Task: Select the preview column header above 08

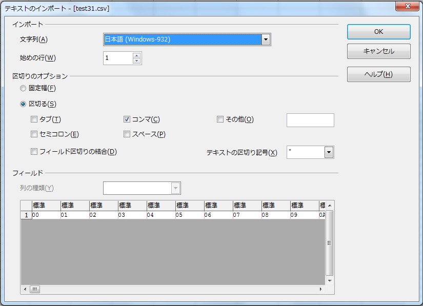Action: [x=276, y=206]
